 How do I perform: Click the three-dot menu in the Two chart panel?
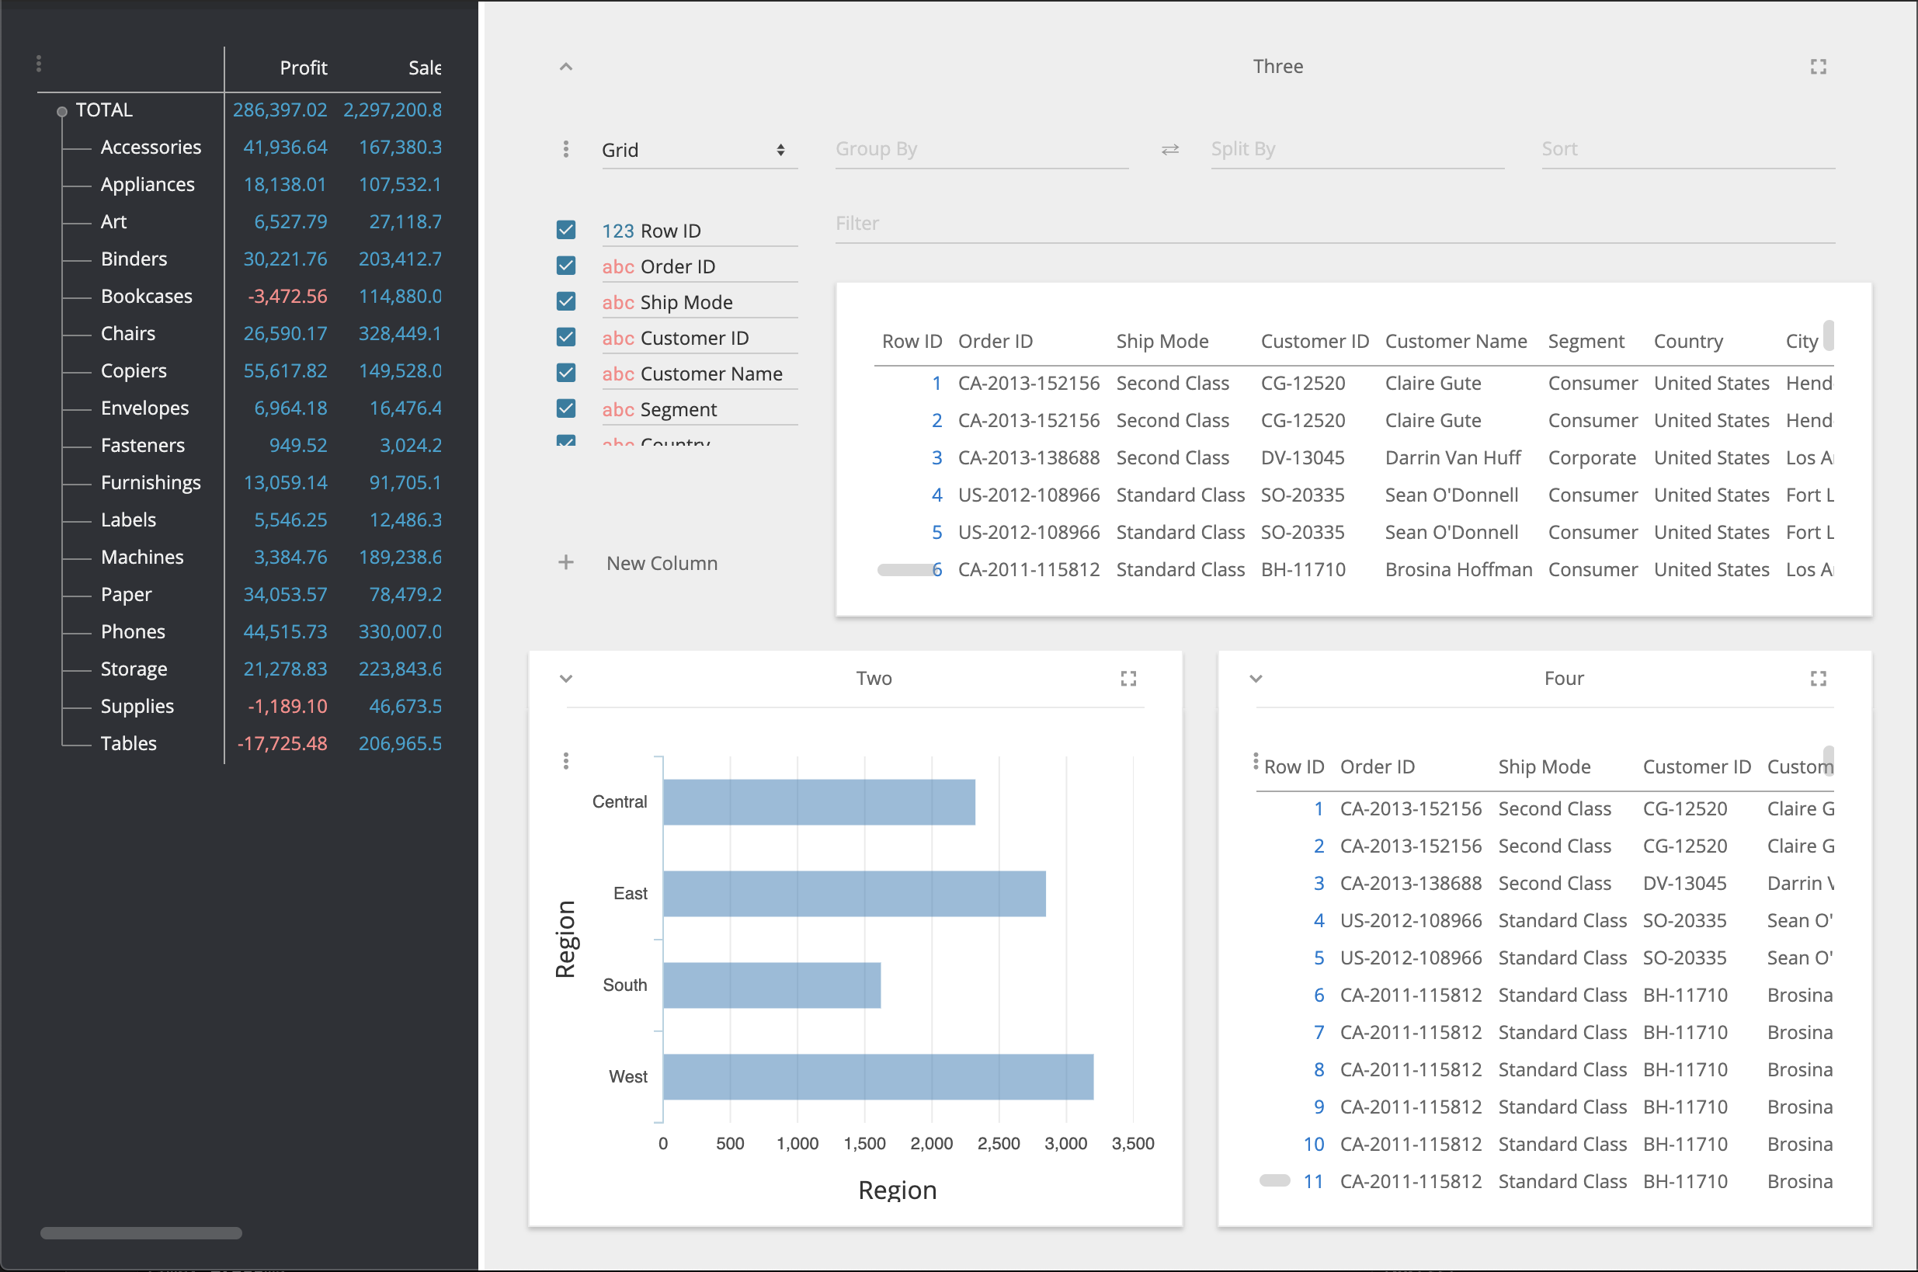[x=565, y=760]
